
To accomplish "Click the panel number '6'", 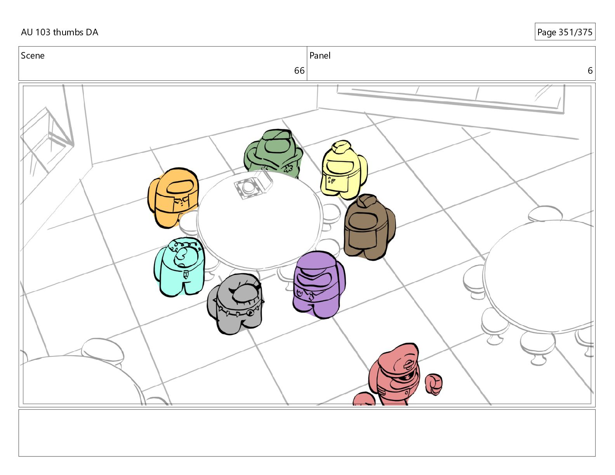I will tap(590, 71).
